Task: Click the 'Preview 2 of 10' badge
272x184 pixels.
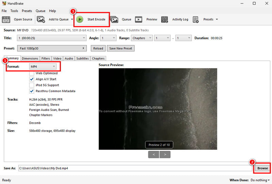Action: click(159, 145)
